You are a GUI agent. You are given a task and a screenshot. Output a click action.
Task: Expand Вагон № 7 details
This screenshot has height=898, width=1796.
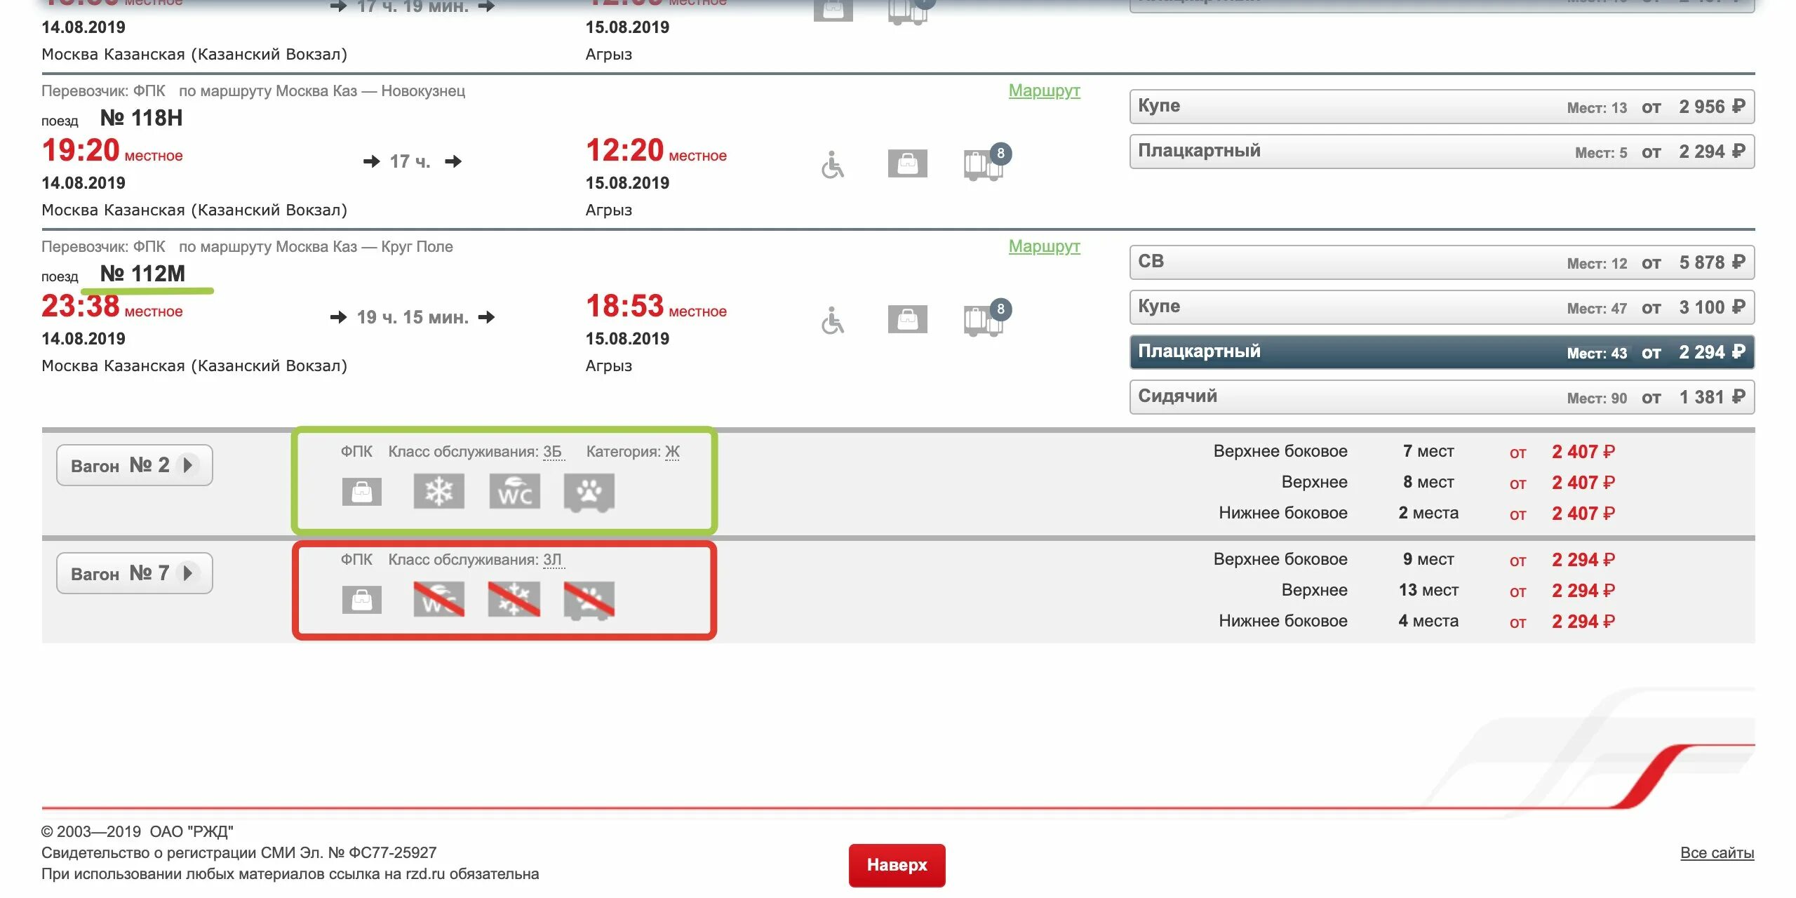tap(134, 573)
